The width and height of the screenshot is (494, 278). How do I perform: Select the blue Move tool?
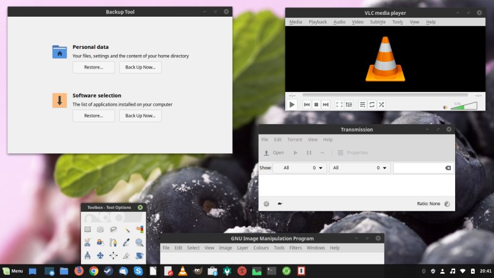coord(100,255)
